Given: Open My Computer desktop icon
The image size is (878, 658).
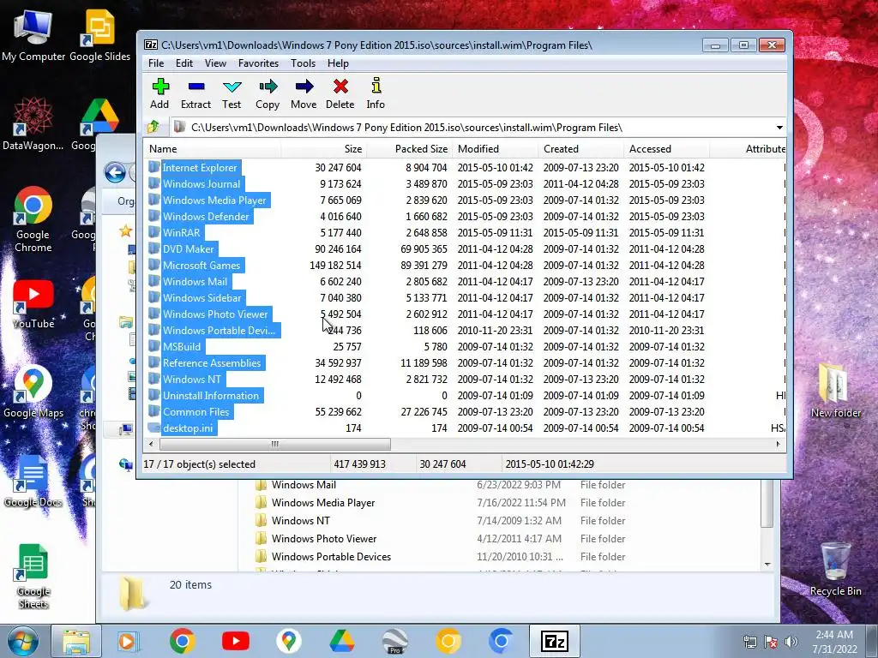Looking at the screenshot, I should point(33,36).
